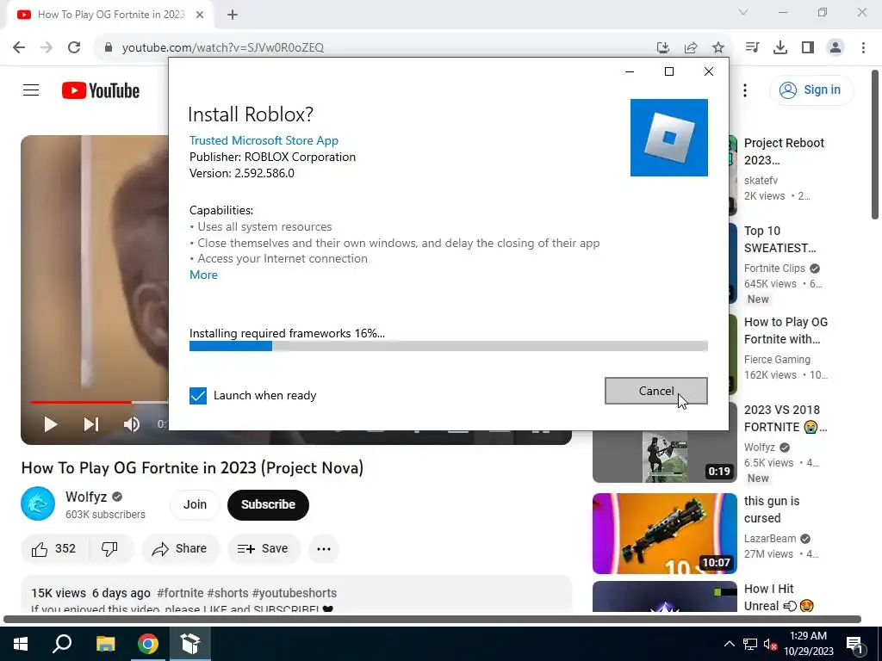Open Project Reboot 2023 video
Image resolution: width=882 pixels, height=661 pixels.
[x=784, y=151]
